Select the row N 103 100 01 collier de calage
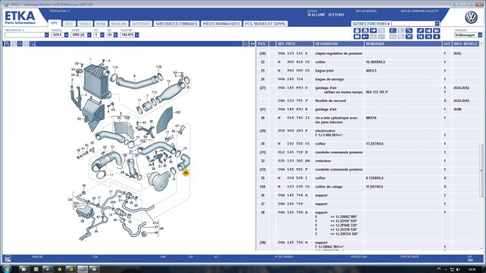Image resolution: width=486 pixels, height=273 pixels. pos(368,187)
